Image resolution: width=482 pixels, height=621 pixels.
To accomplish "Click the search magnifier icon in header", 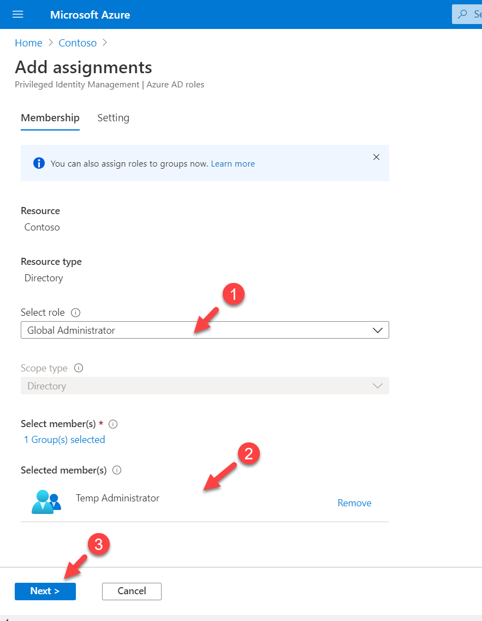I will click(462, 14).
